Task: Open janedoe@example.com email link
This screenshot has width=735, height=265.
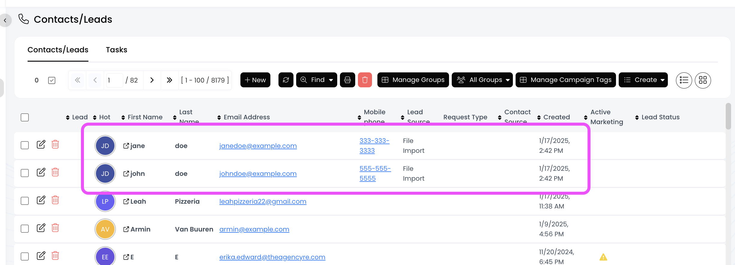Action: pos(258,146)
